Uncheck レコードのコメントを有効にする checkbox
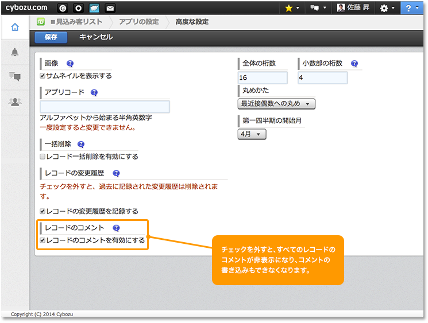The height and width of the screenshot is (323, 428). click(43, 240)
